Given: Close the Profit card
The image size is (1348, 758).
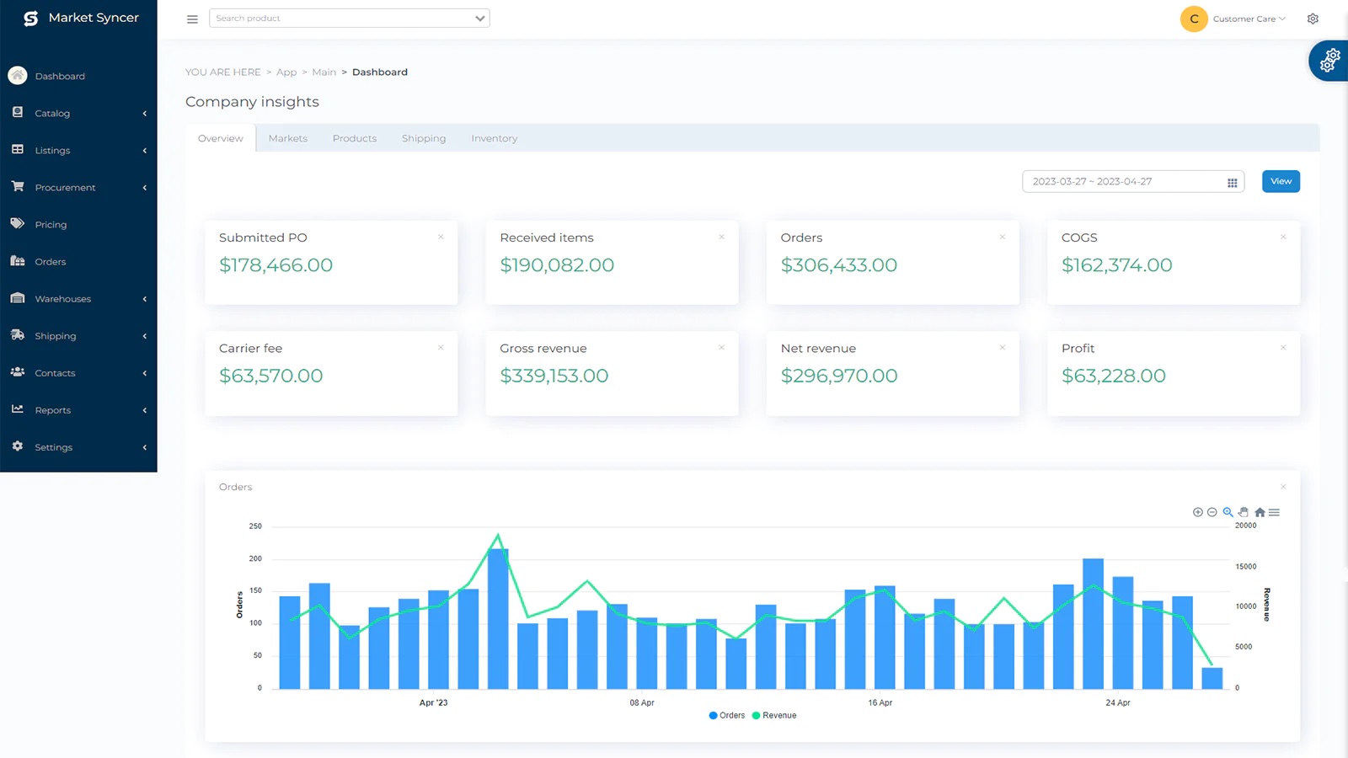Looking at the screenshot, I should 1283,348.
